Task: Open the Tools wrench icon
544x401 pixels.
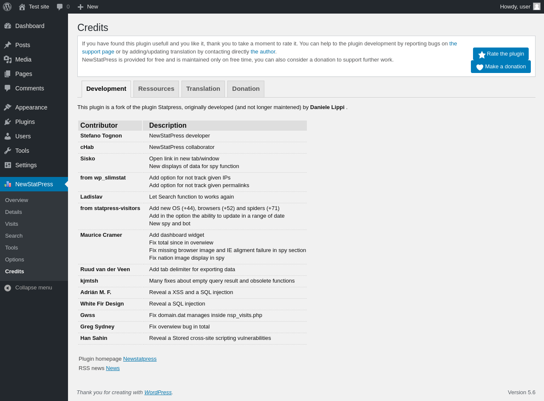Action: click(8, 151)
